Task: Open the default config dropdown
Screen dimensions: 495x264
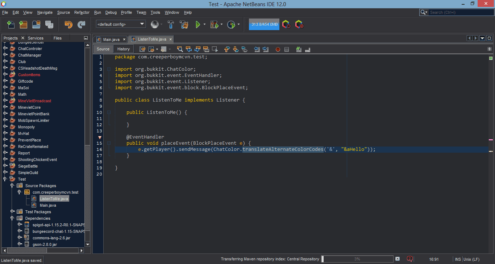Action: tap(121, 24)
